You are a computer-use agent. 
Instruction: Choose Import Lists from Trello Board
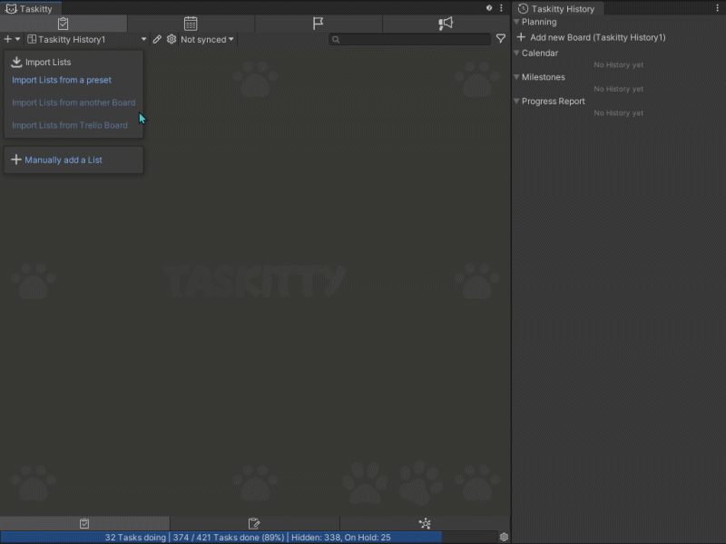point(70,125)
